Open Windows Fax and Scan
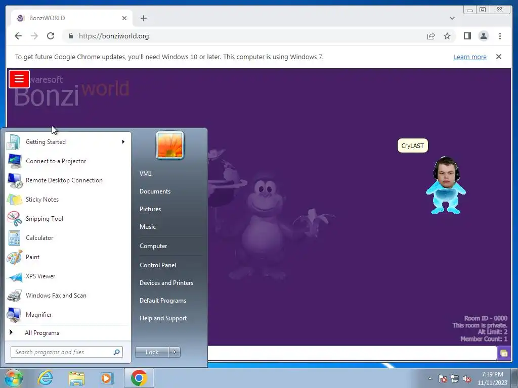 (x=68, y=295)
